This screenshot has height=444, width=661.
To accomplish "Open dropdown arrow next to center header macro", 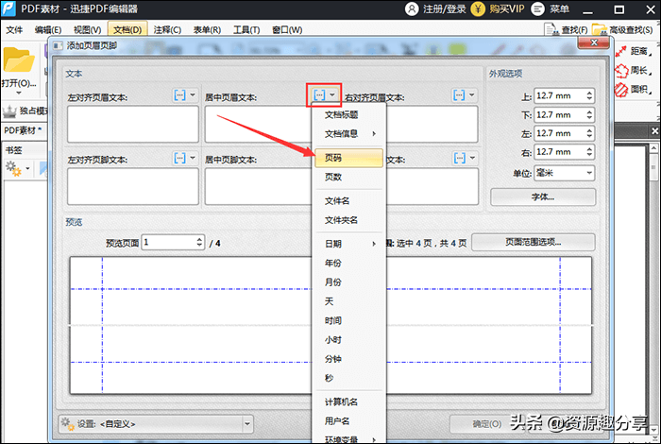I will point(332,95).
